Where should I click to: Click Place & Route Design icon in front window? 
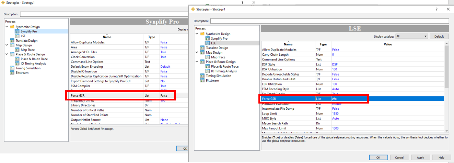[202, 62]
